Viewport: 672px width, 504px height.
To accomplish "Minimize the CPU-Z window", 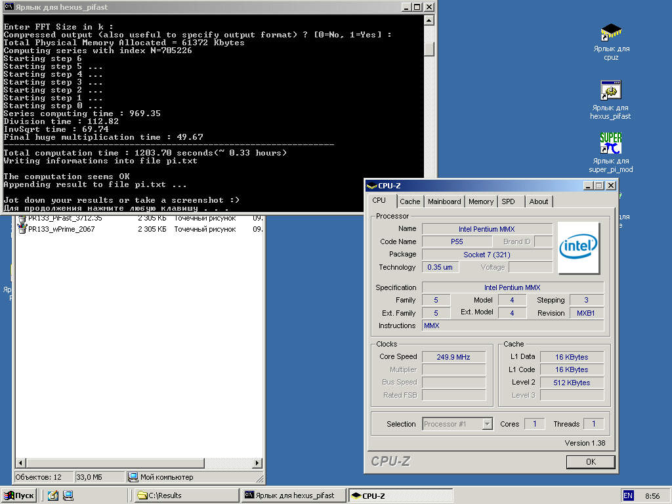I will click(588, 186).
